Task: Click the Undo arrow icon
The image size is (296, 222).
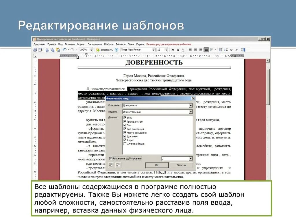Action: (x=64, y=50)
